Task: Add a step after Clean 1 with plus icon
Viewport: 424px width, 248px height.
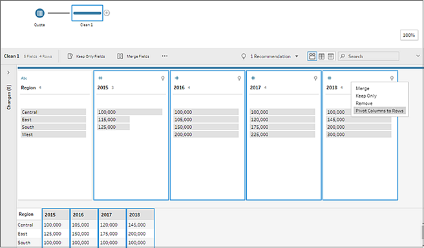Action: [107, 13]
